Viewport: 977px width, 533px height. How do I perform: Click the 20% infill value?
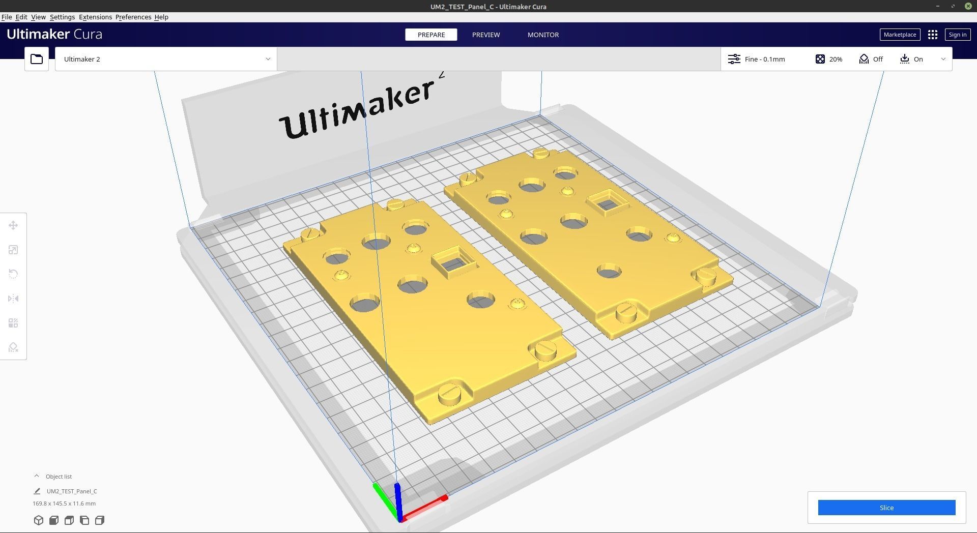[836, 59]
